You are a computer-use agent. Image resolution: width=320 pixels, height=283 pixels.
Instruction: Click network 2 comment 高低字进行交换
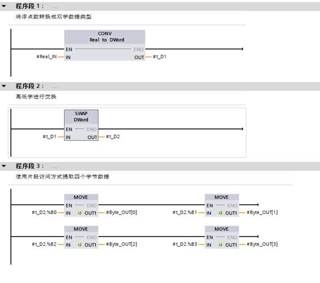36,97
